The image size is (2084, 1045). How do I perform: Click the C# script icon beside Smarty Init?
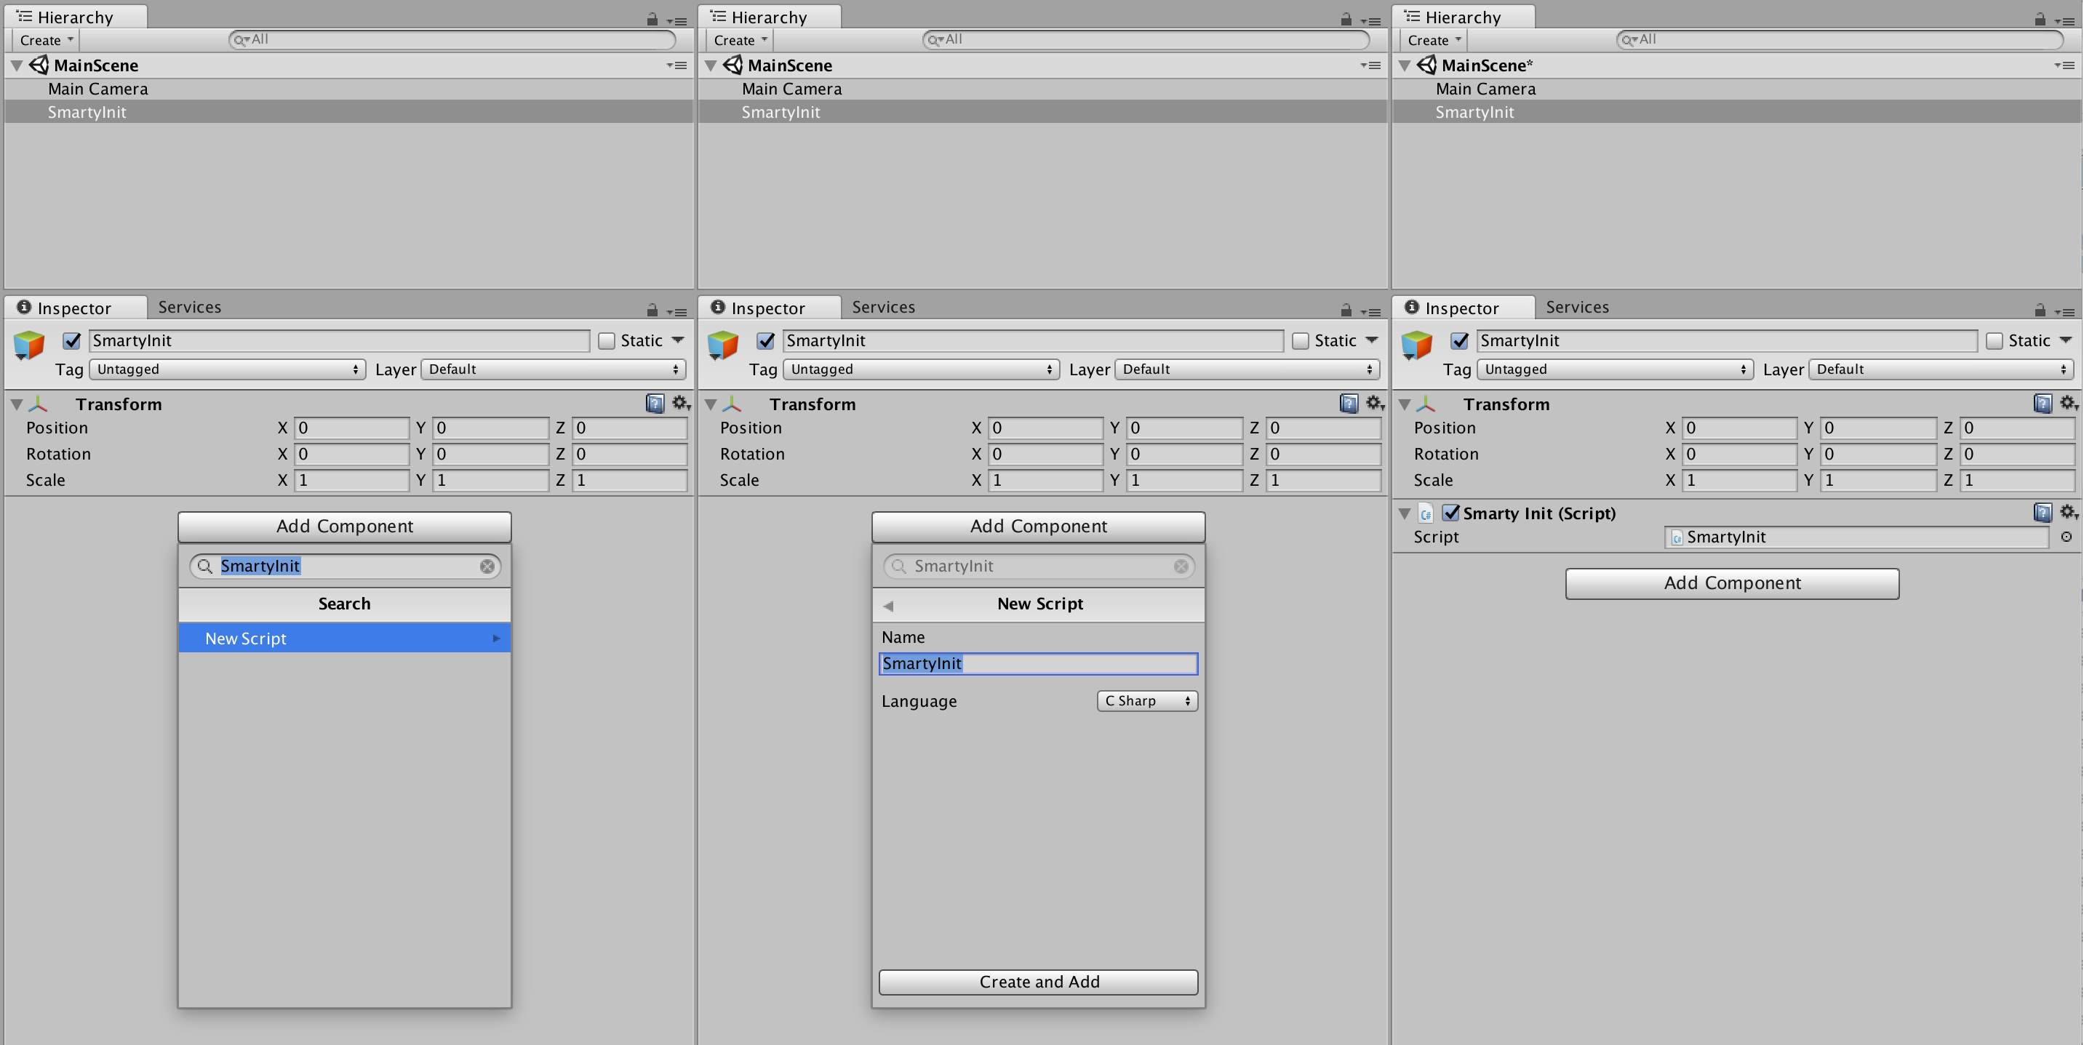point(1426,513)
